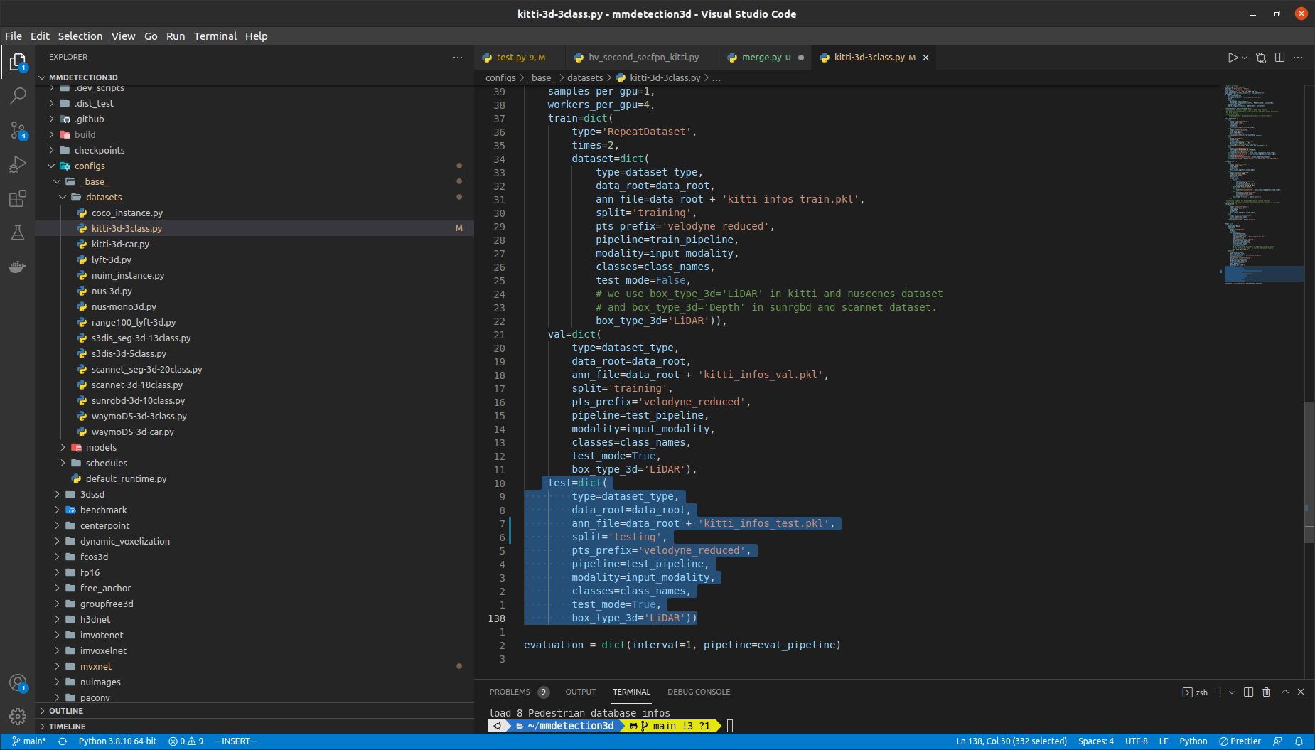The image size is (1315, 750).
Task: Open the Source Control view
Action: tap(18, 131)
